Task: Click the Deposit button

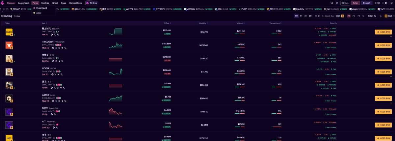Action: point(366,3)
